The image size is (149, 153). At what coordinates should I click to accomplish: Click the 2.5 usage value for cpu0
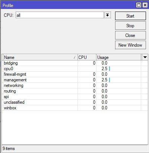[x=104, y=69]
